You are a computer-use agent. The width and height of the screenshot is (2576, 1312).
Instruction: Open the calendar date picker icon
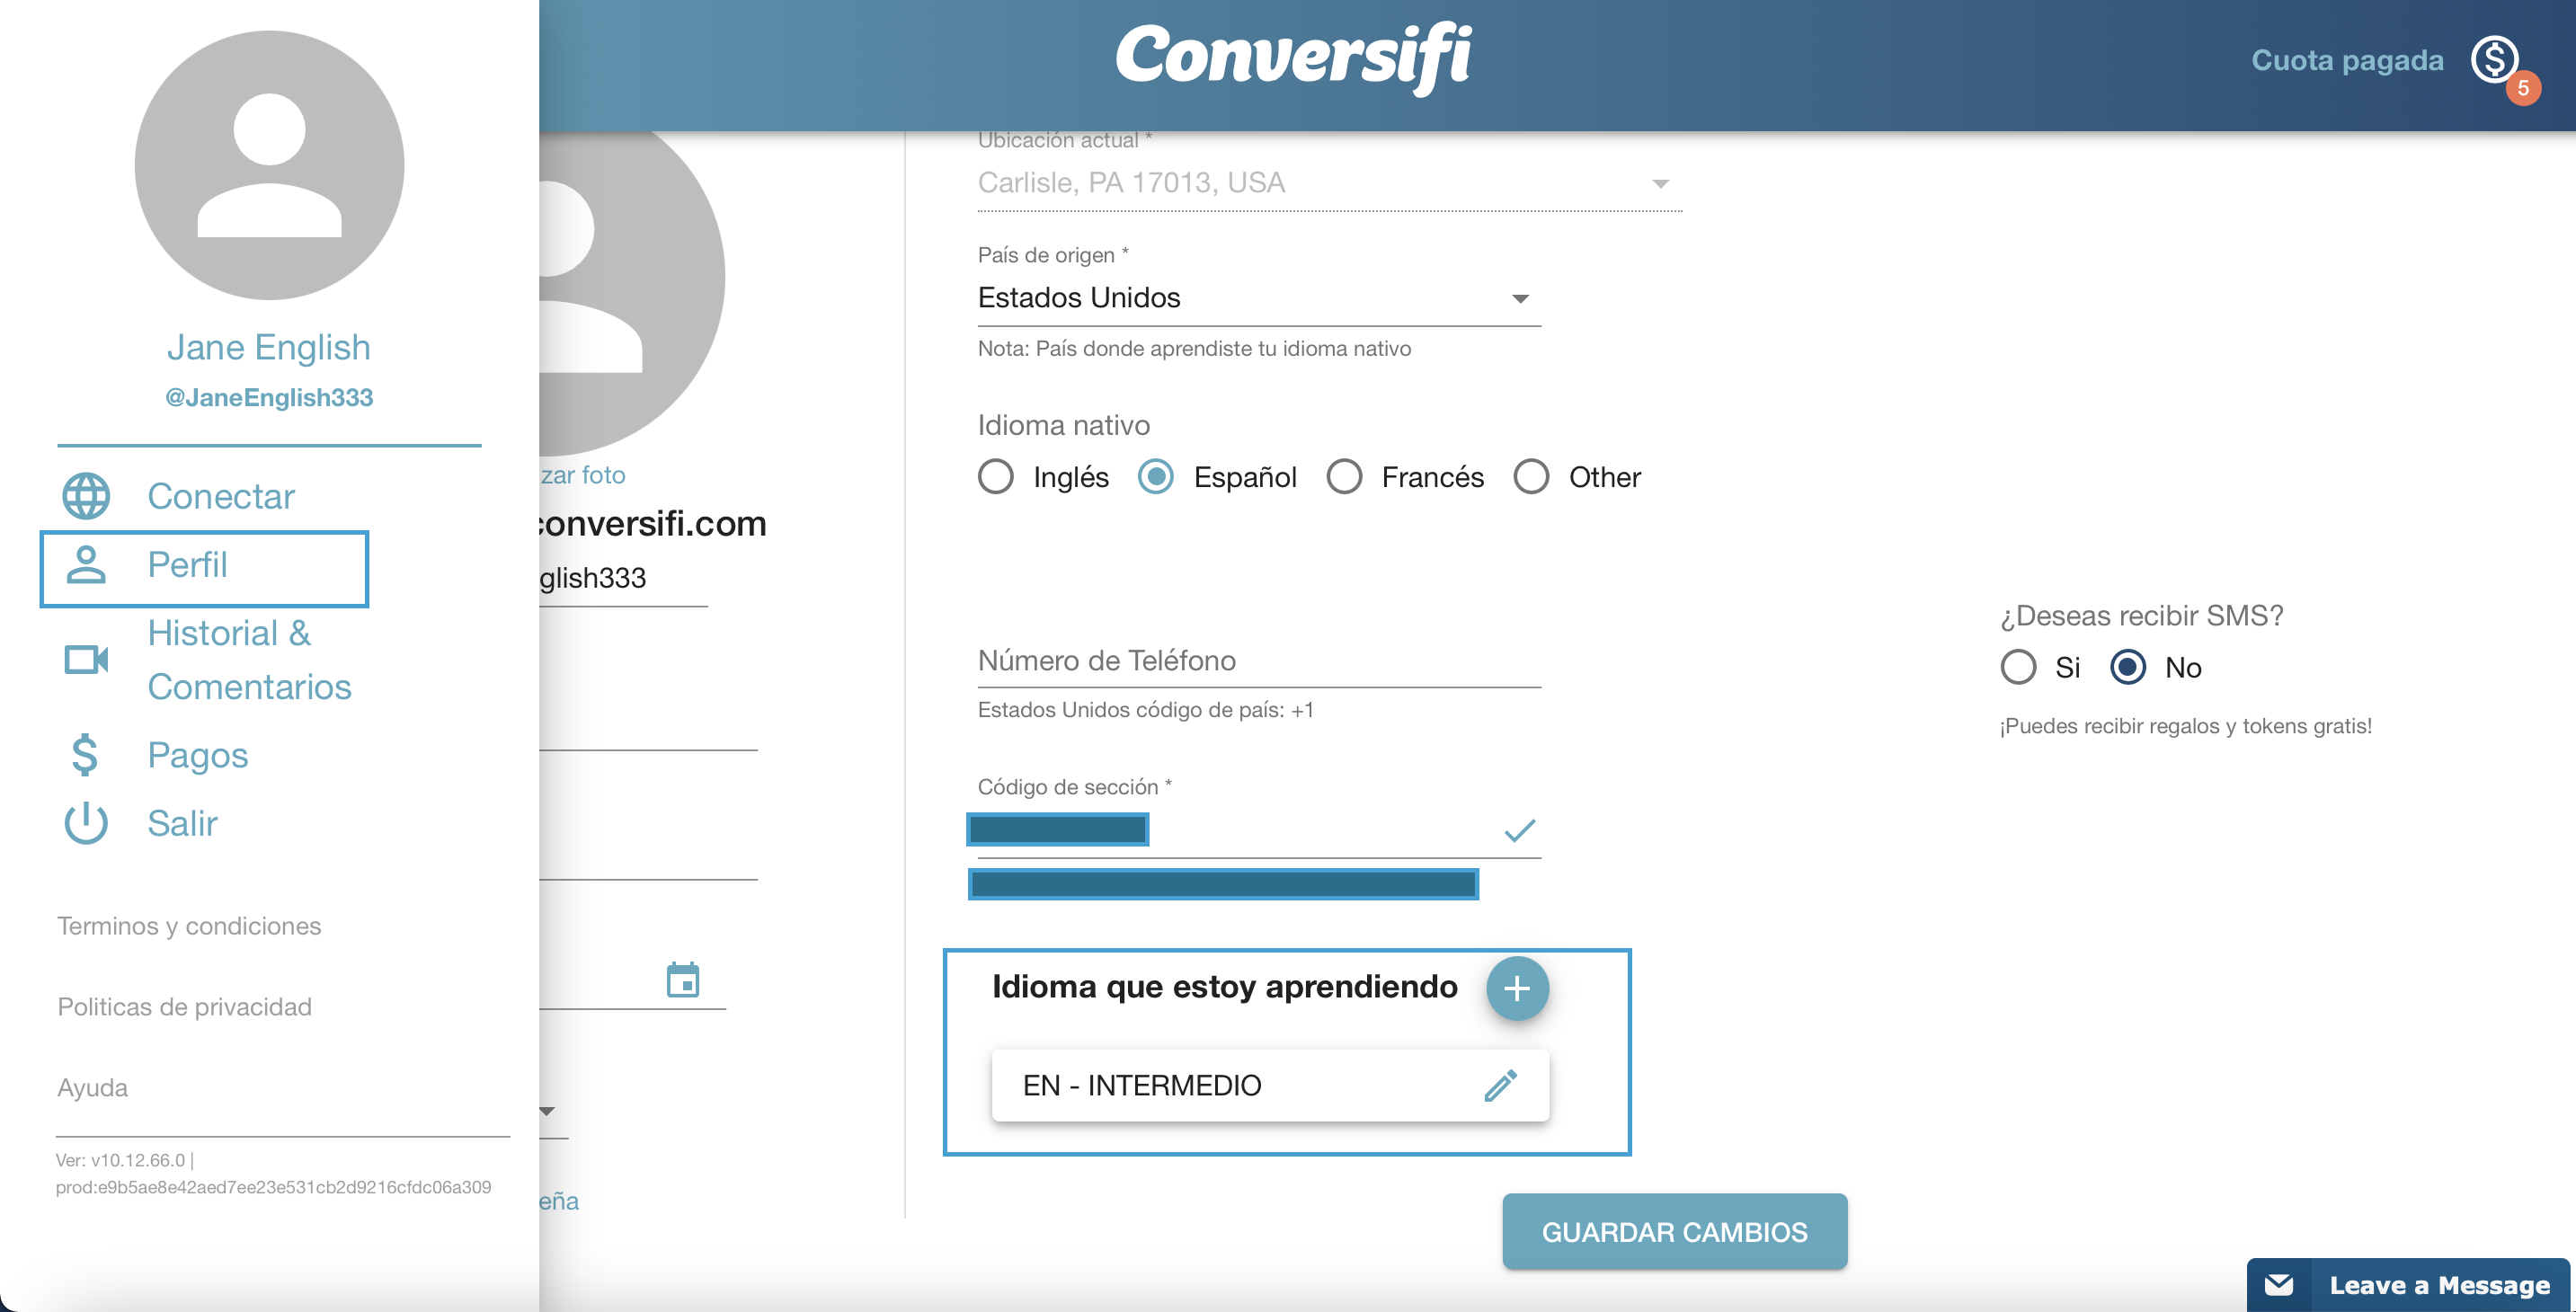[685, 980]
